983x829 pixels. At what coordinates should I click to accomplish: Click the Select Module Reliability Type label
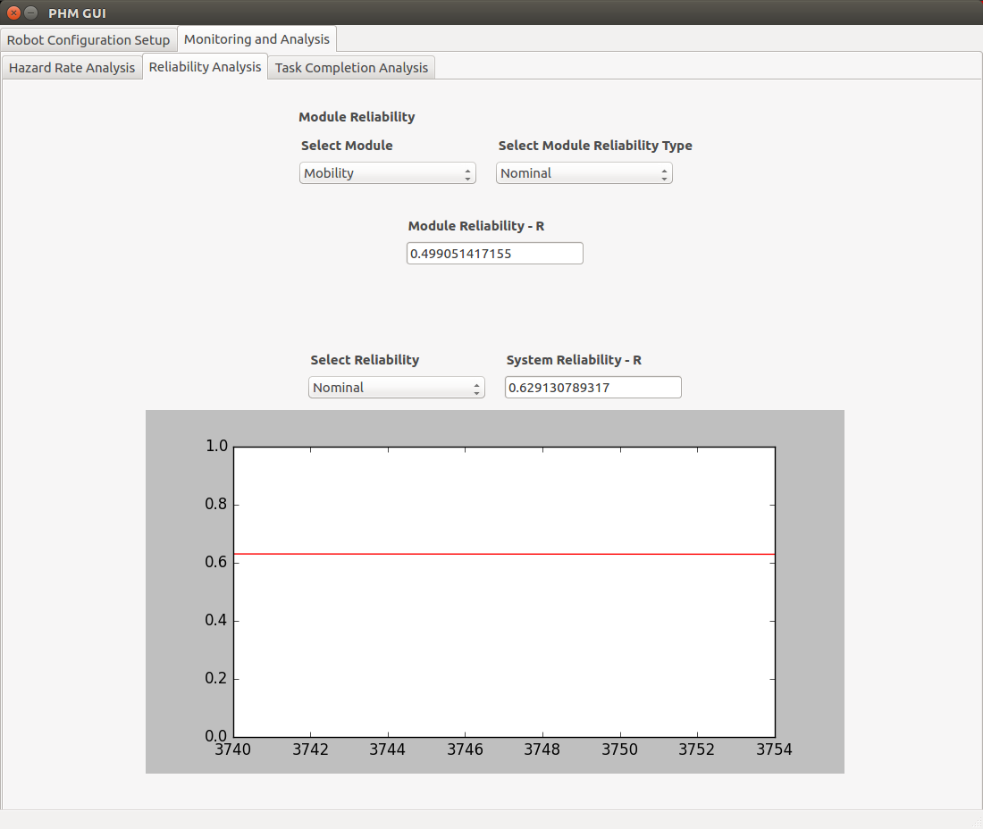coord(595,146)
